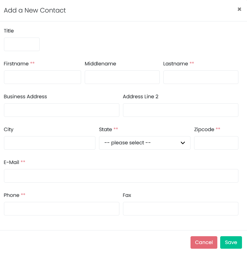The width and height of the screenshot is (247, 253).
Task: Select the Fax input box
Action: [x=181, y=209]
